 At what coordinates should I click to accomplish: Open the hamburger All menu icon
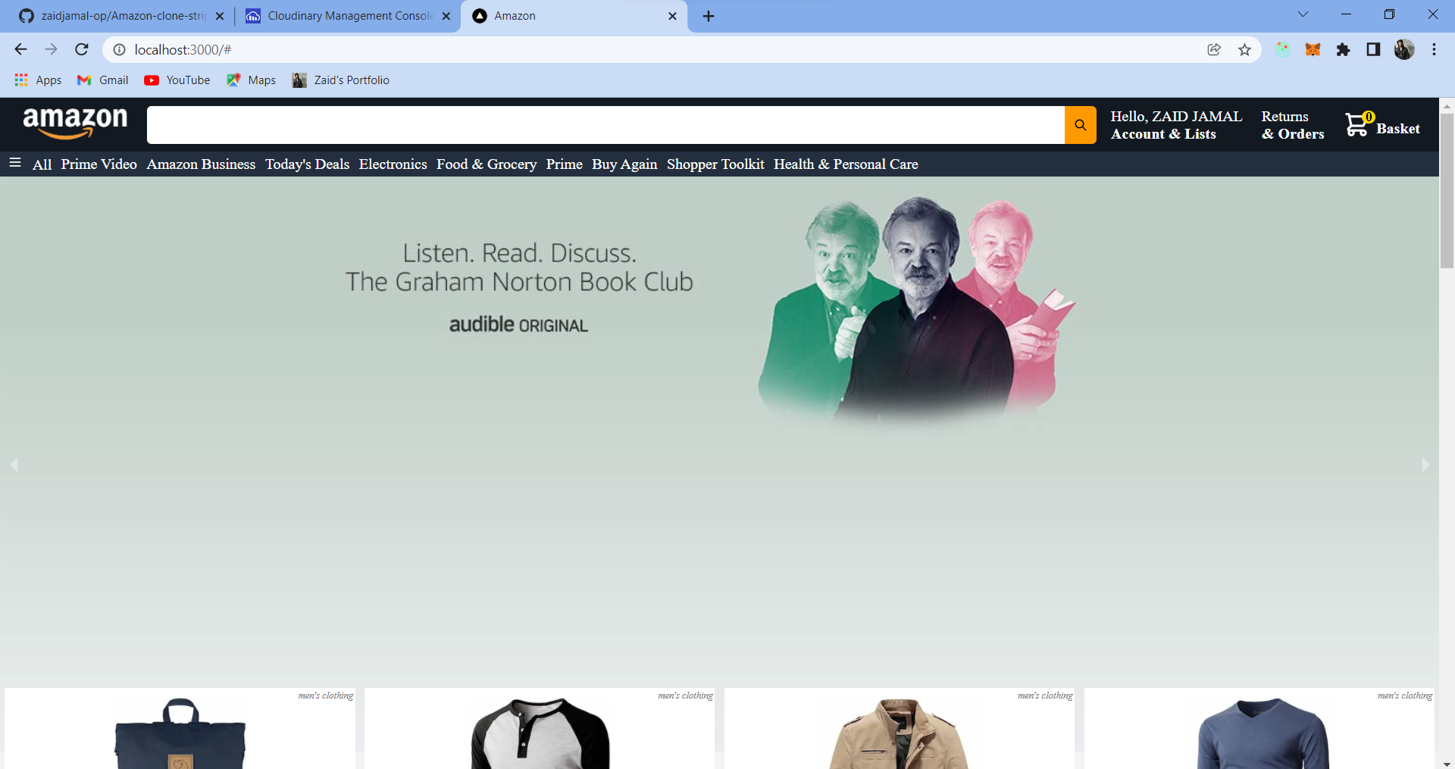tap(14, 163)
